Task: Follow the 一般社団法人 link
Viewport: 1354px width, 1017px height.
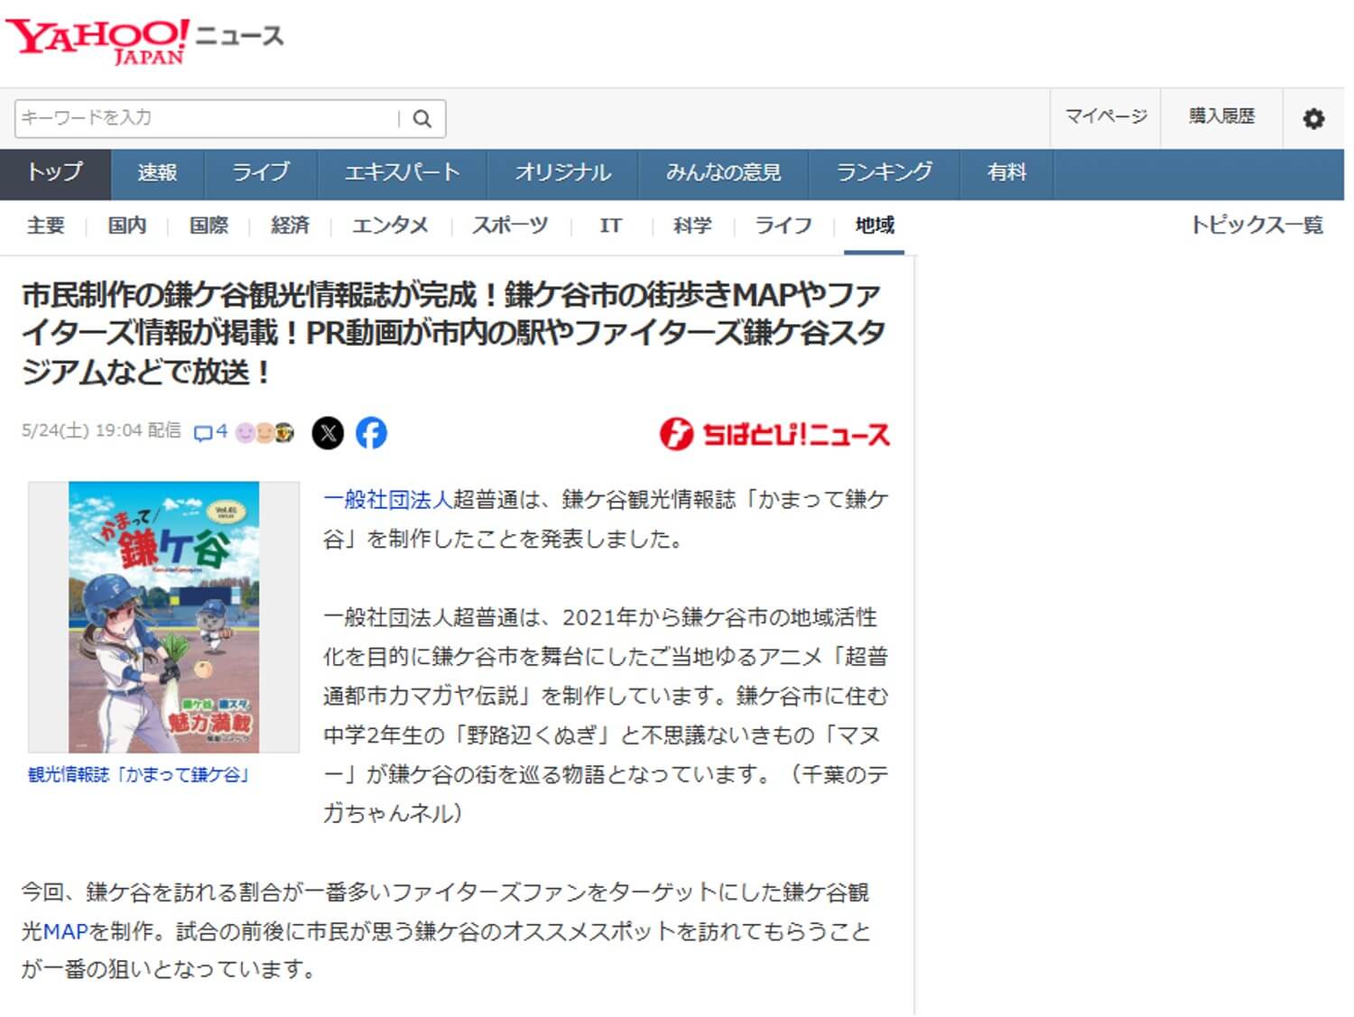Action: tap(387, 499)
